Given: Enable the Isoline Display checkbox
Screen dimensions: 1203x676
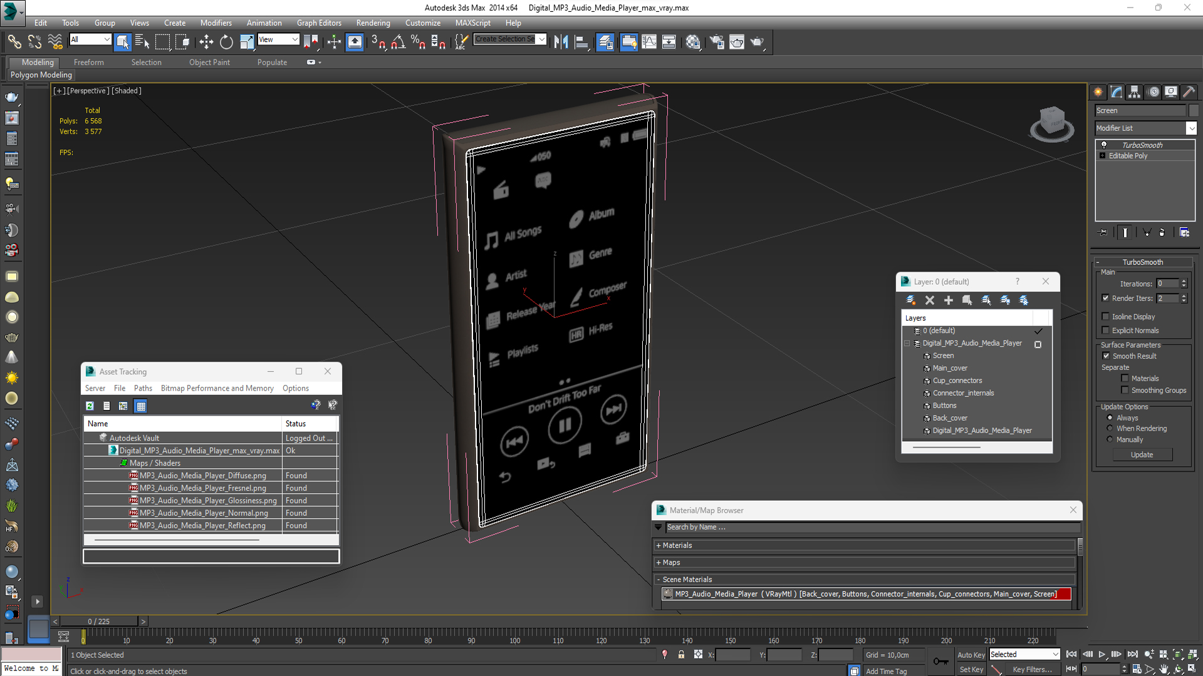Looking at the screenshot, I should pyautogui.click(x=1106, y=317).
